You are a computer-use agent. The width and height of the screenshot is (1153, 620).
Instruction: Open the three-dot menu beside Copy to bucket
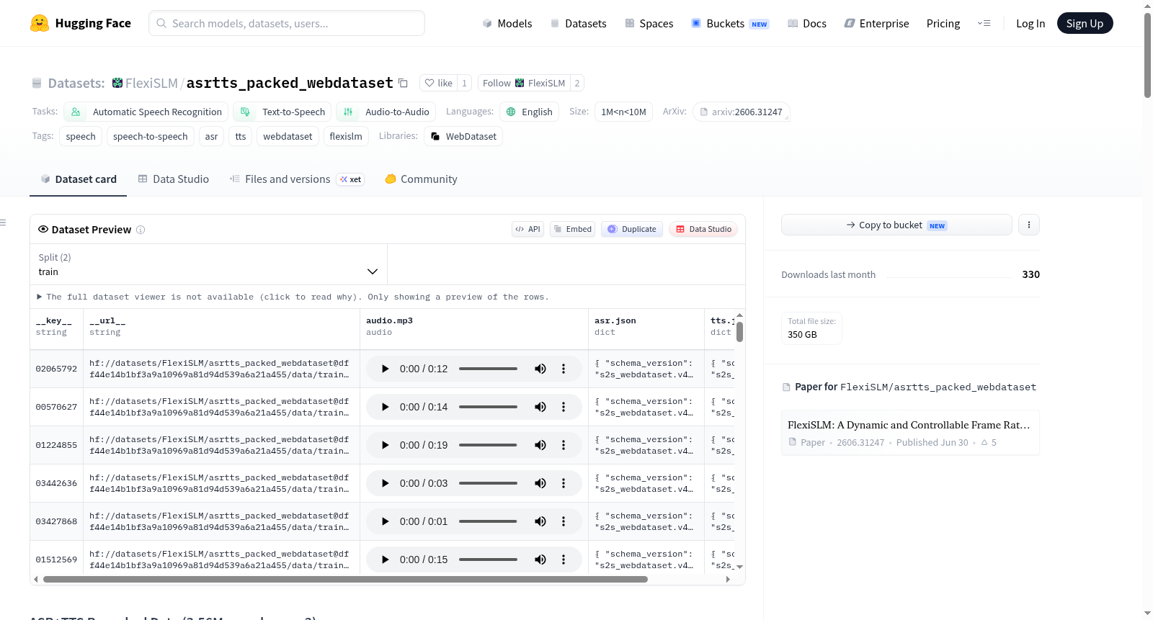pos(1028,225)
